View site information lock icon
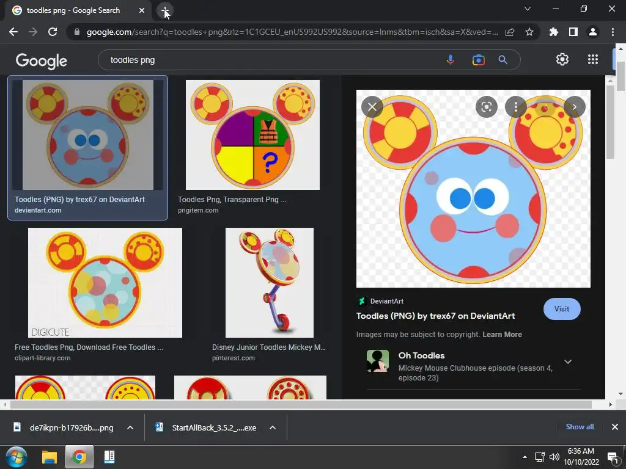 77,32
